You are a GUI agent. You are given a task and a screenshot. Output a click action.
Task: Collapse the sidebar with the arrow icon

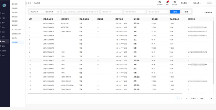26,3
